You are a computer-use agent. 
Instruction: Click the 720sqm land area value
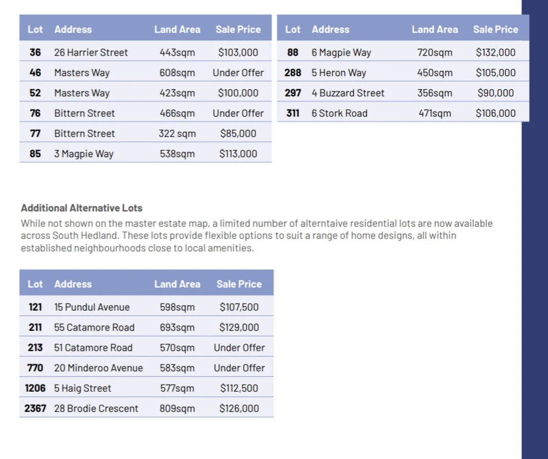tap(435, 53)
